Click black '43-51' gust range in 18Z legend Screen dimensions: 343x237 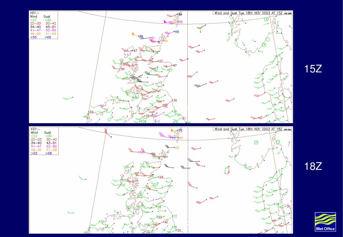tap(51, 143)
